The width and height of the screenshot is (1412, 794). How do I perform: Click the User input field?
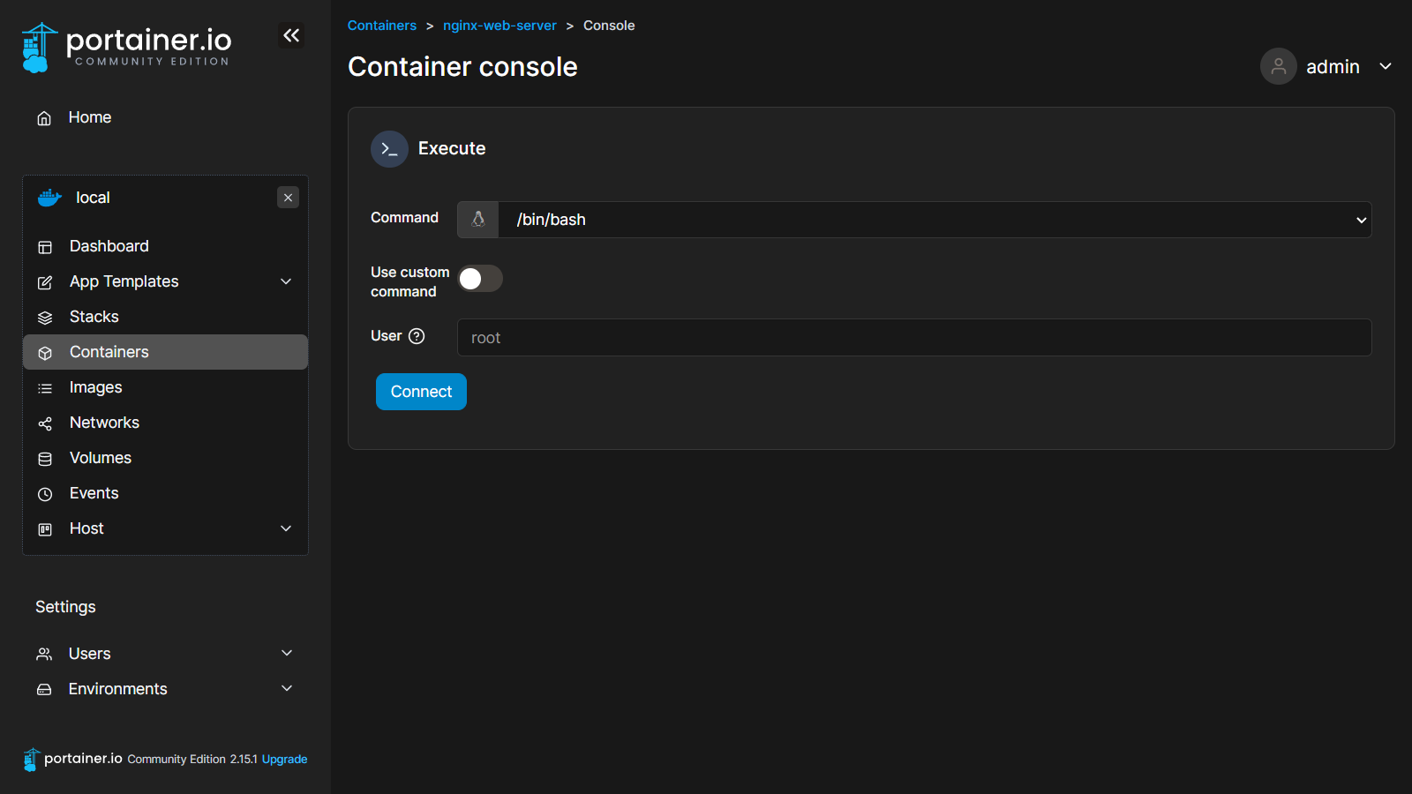click(x=913, y=338)
